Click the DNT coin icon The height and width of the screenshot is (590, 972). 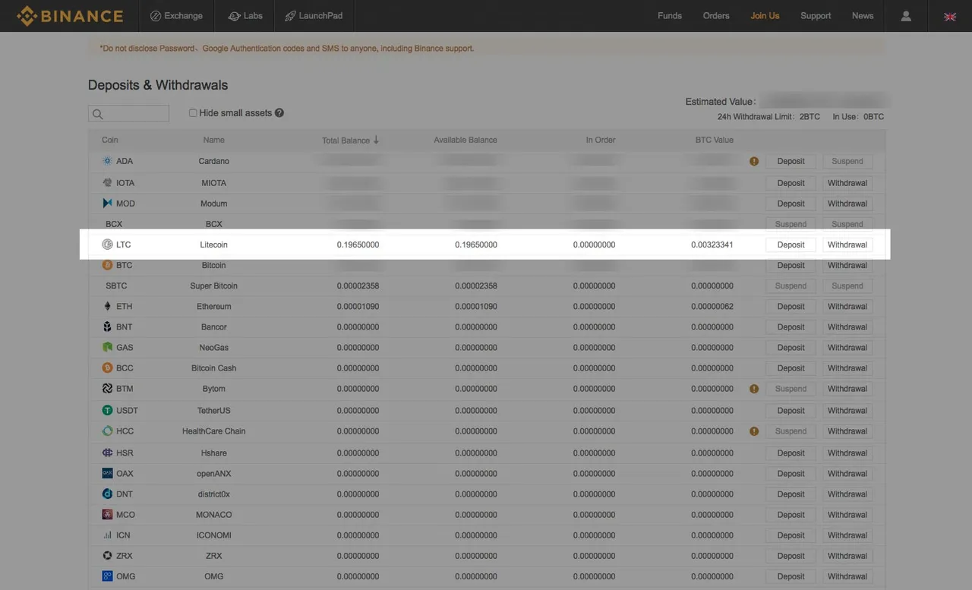tap(107, 494)
